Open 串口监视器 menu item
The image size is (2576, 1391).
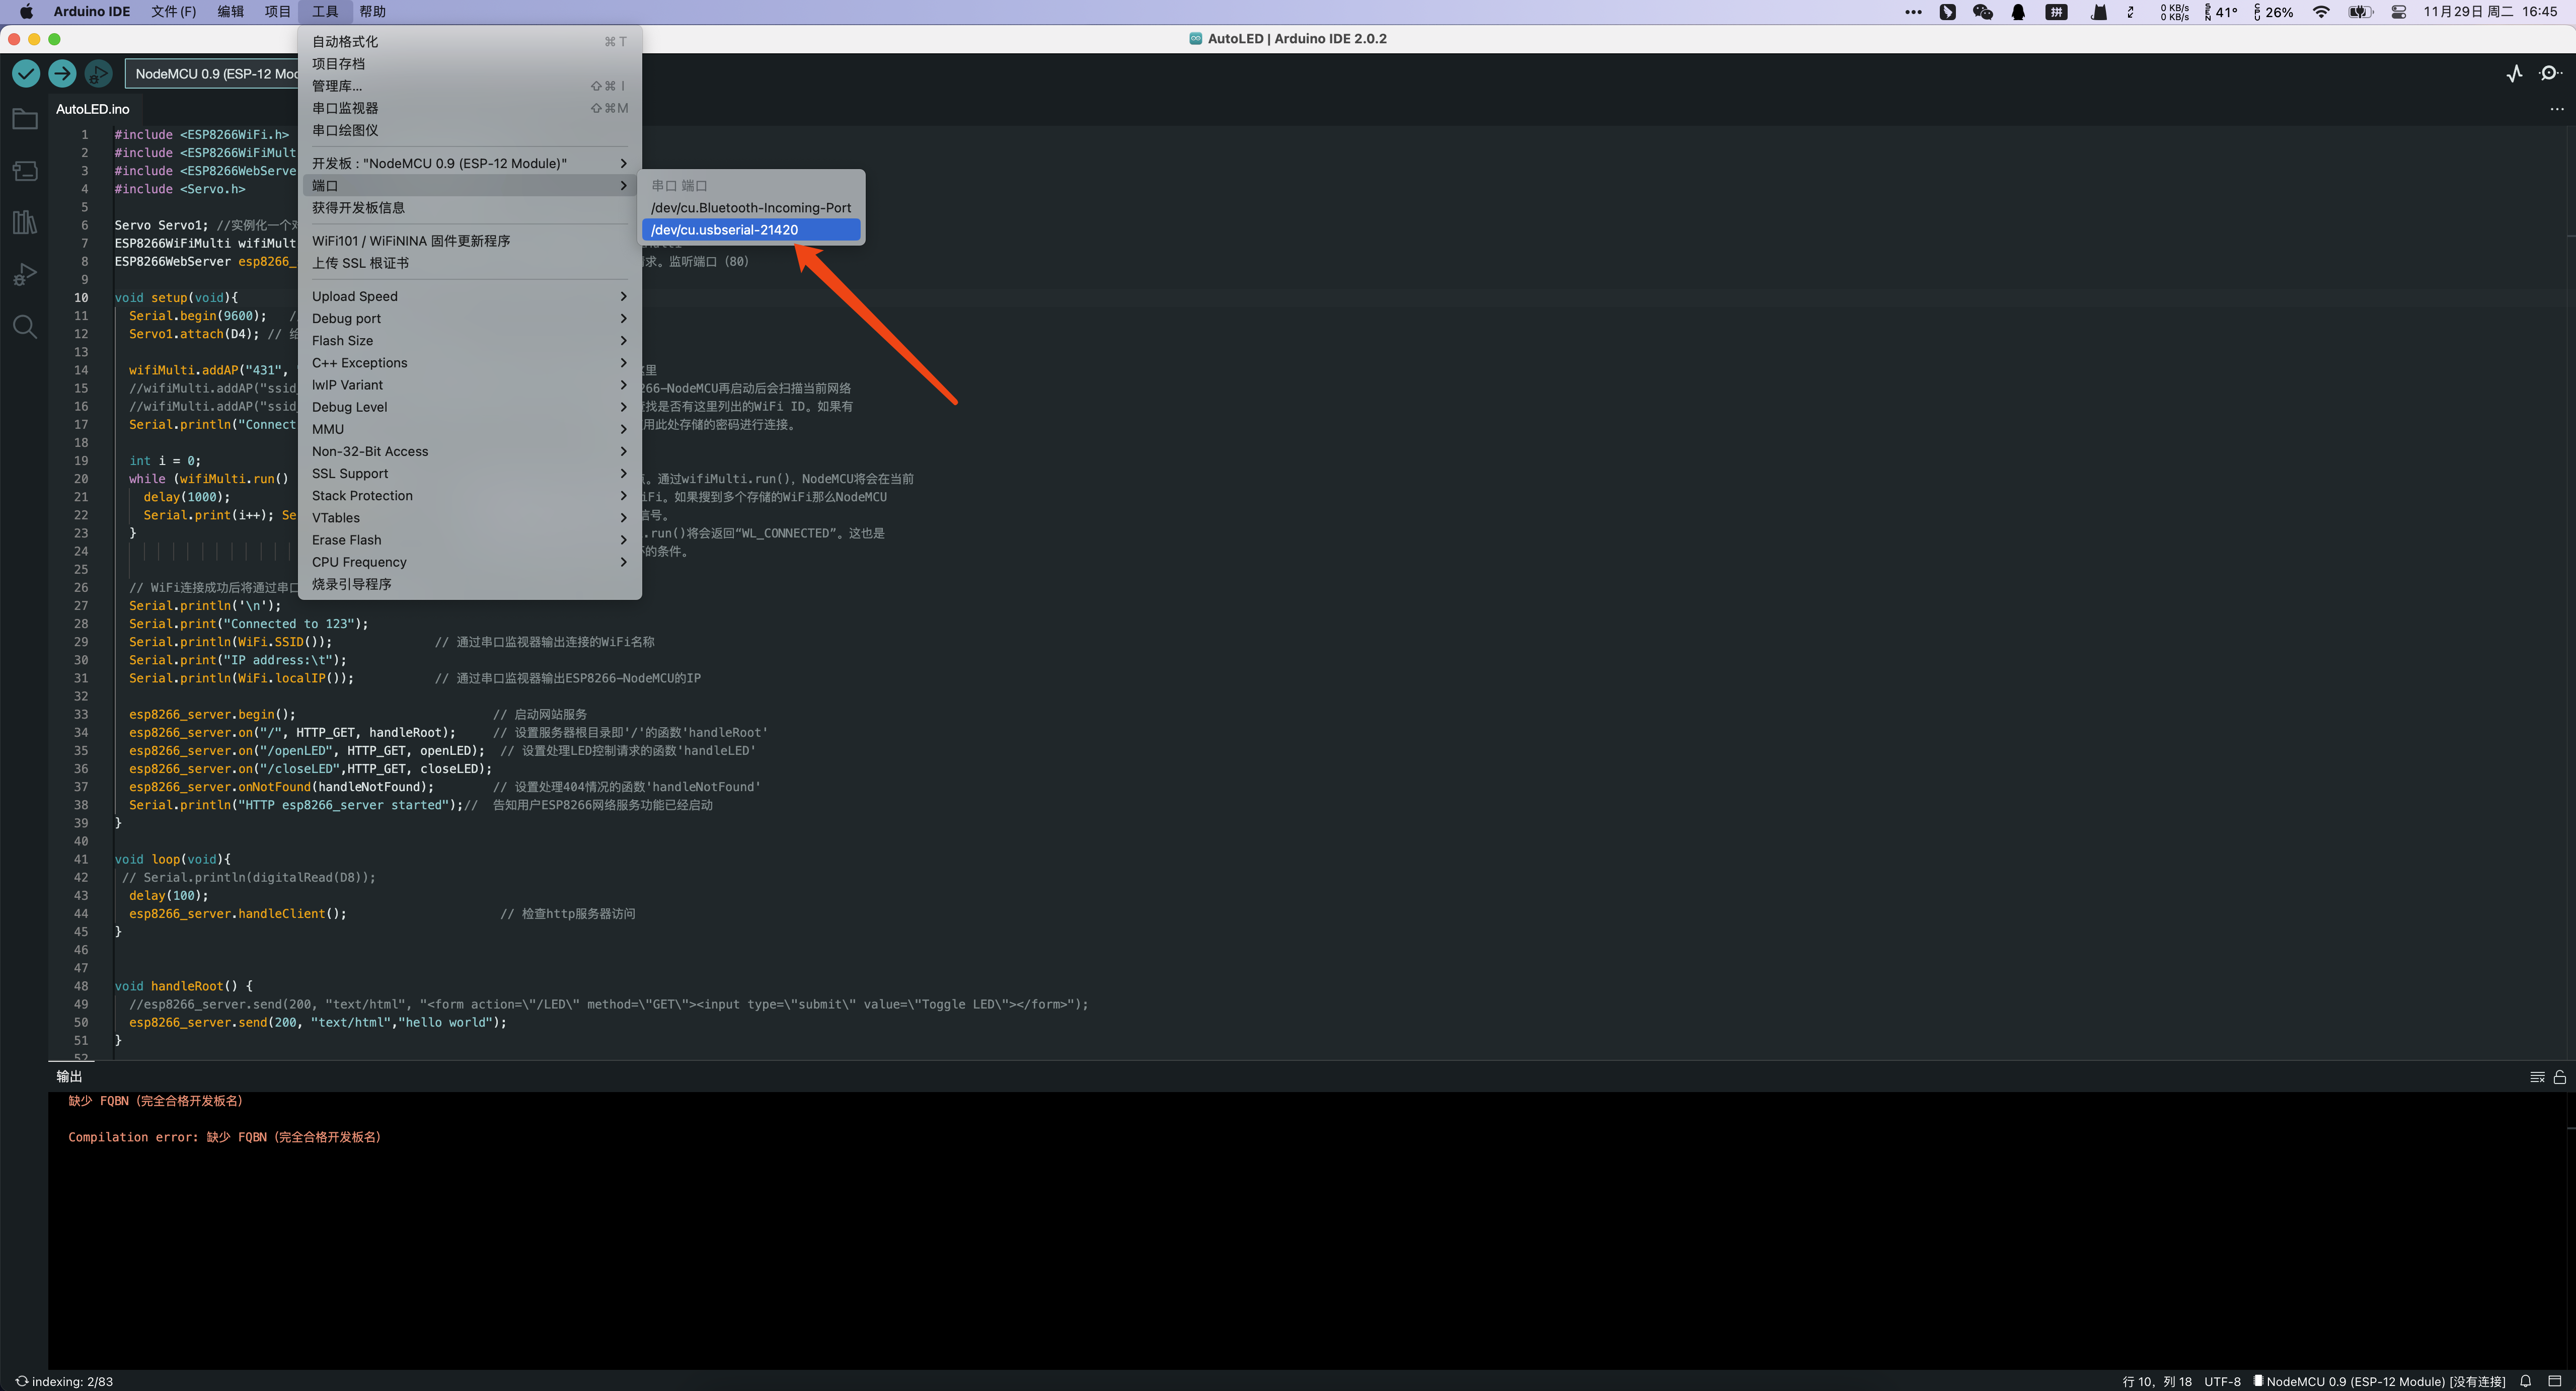[470, 108]
